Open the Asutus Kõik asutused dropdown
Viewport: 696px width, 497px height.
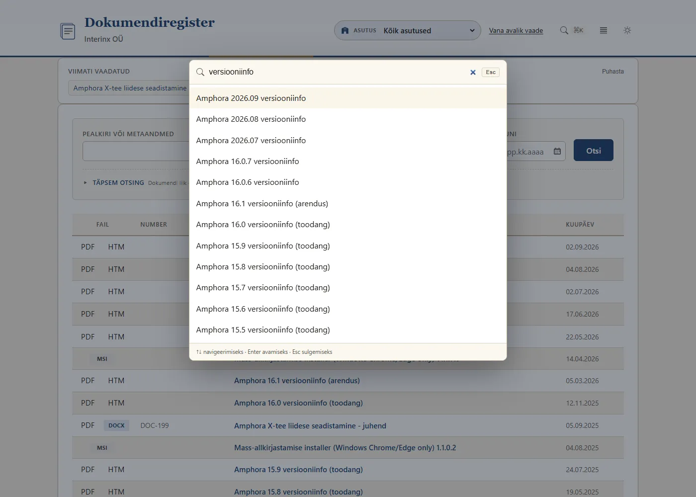click(408, 30)
